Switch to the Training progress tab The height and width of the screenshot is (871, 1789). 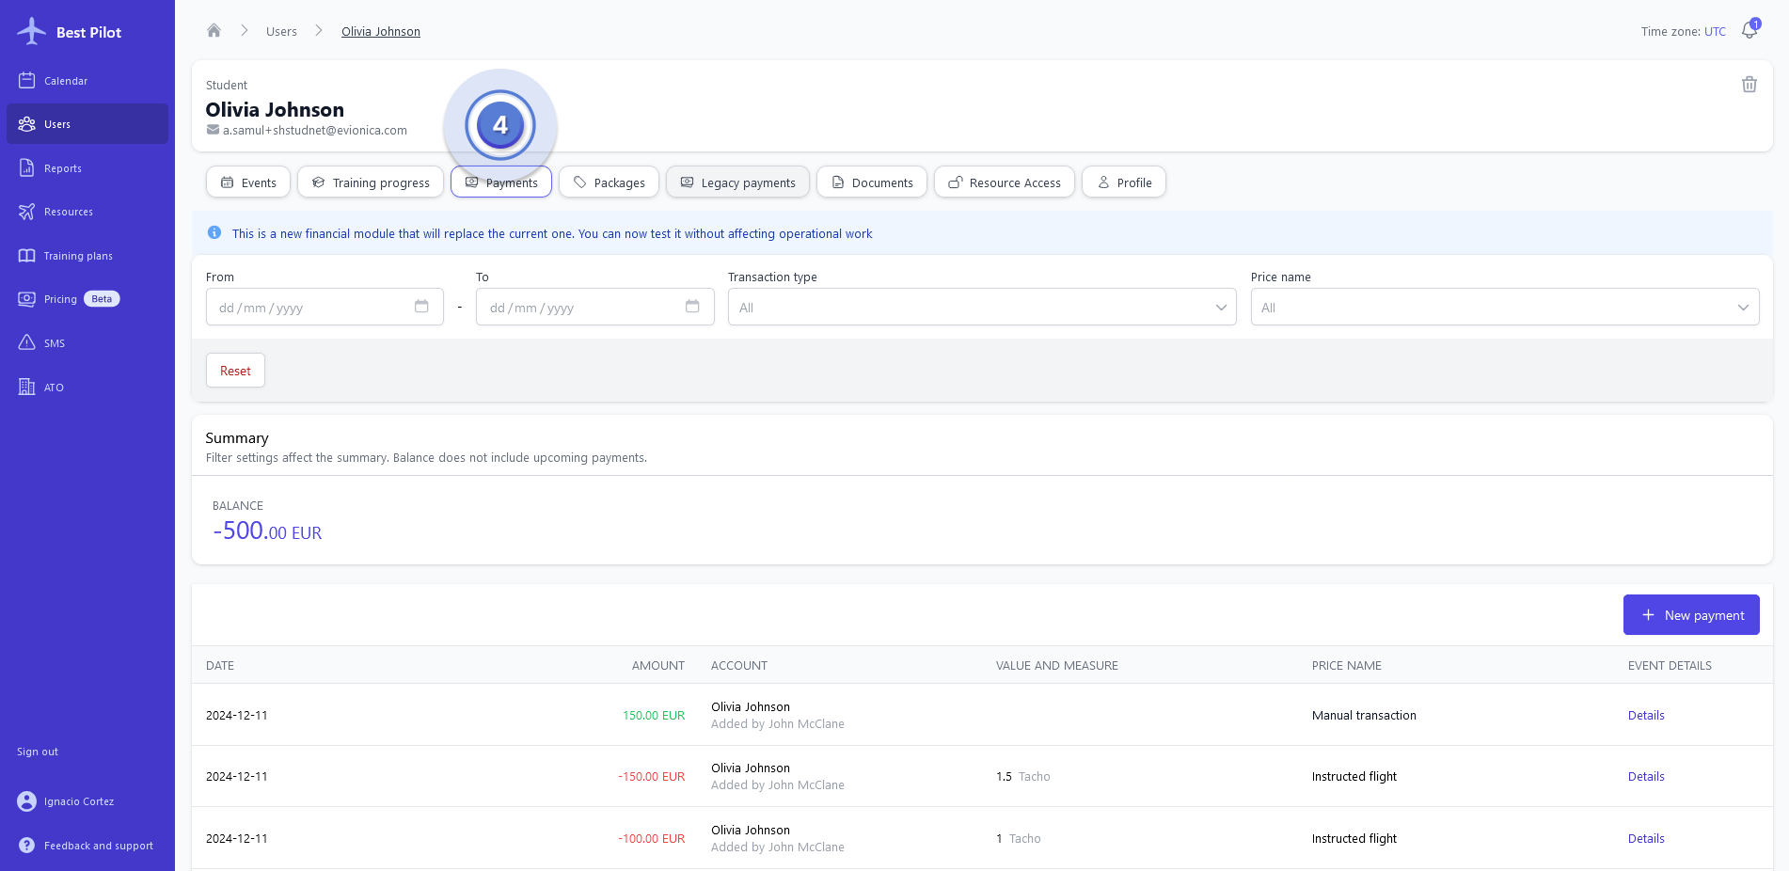tap(371, 182)
